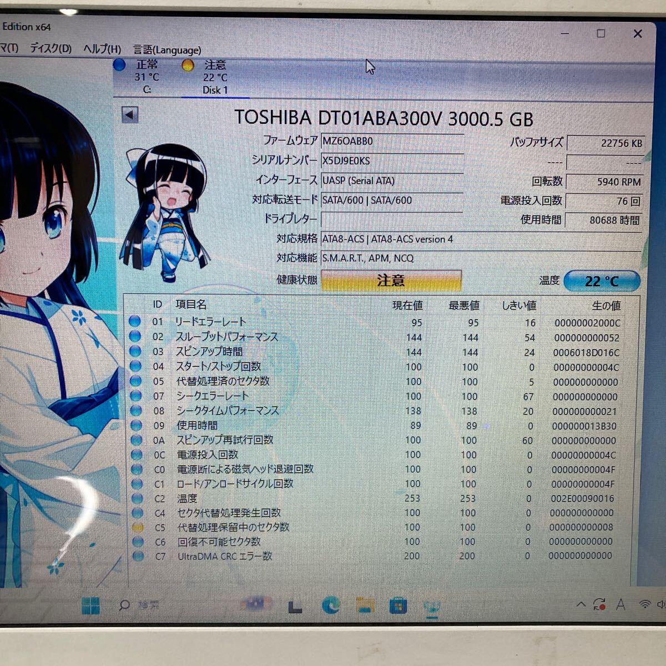Select the ロード/アンロードサイクル回数 row text
Image resolution: width=666 pixels, height=666 pixels.
235,483
